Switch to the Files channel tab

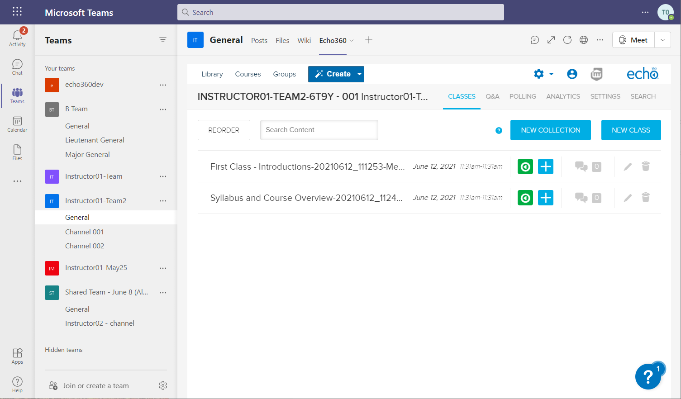point(282,40)
